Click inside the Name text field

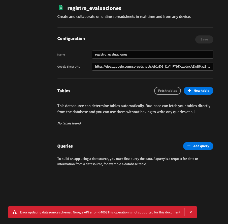(152, 55)
